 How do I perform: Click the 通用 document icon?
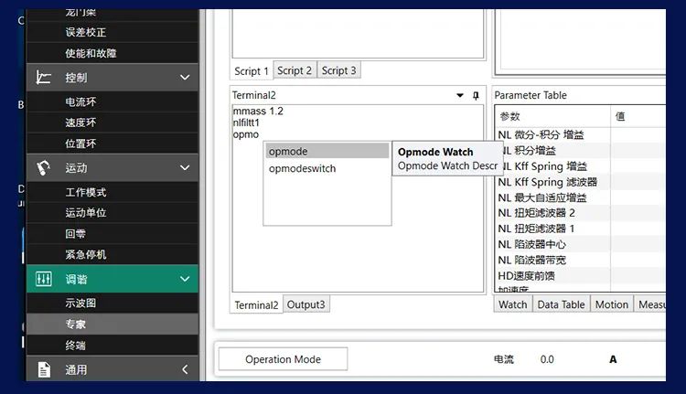pos(43,369)
